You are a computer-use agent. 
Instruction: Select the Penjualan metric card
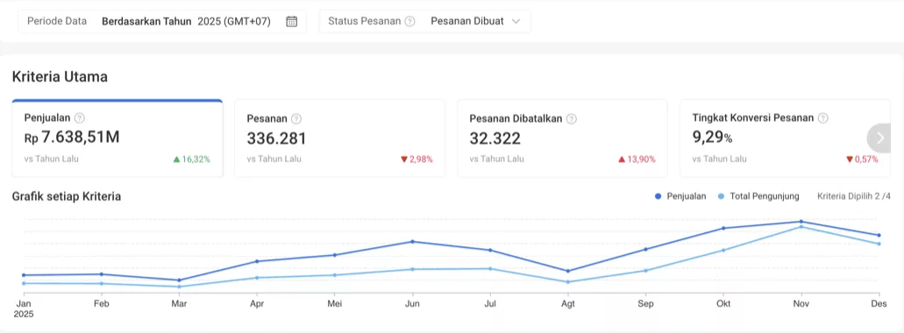click(117, 138)
